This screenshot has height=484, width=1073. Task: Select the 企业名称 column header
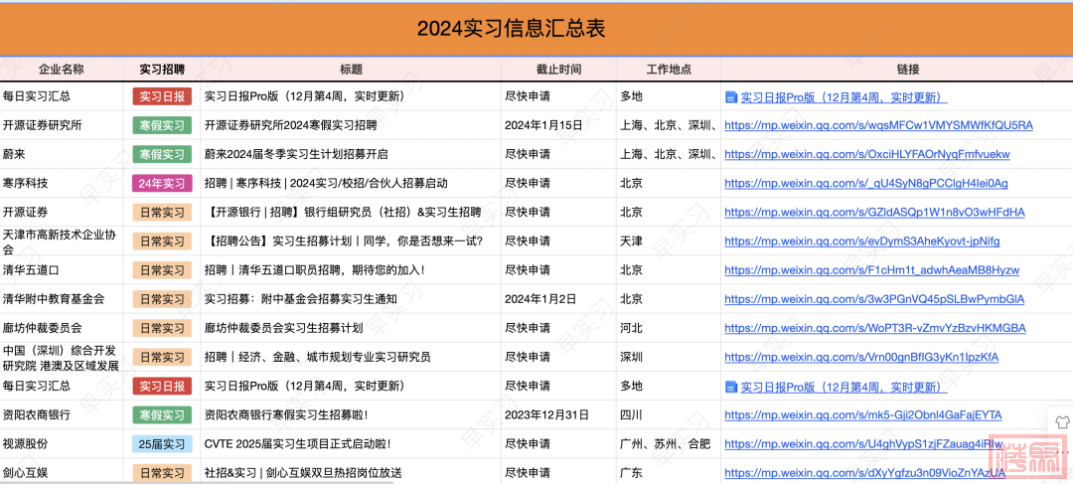tap(61, 70)
